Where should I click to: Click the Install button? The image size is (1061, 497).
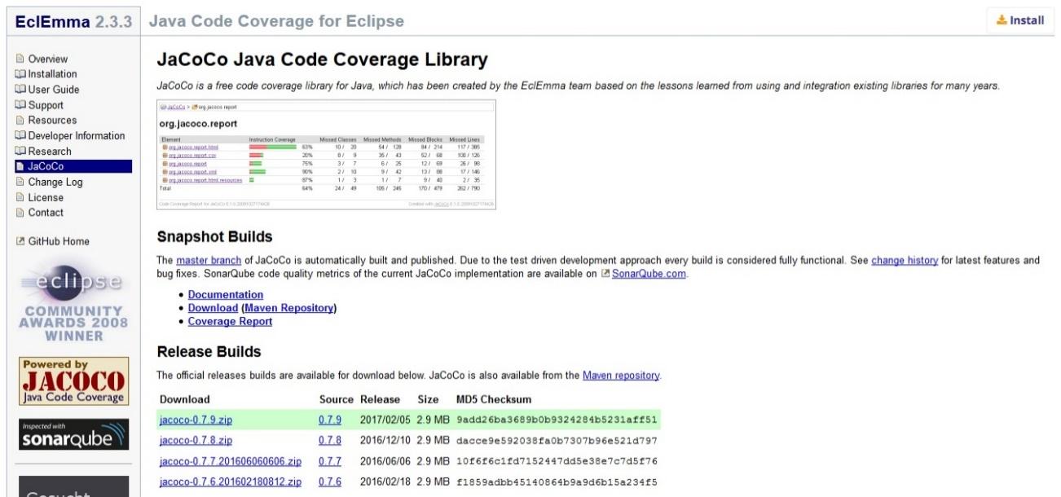1020,20
